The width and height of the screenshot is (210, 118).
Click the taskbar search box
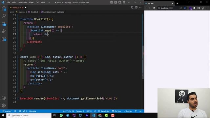(29, 115)
